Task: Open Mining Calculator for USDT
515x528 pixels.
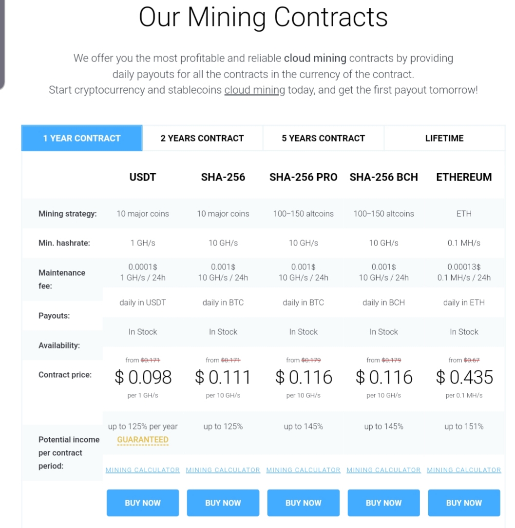Action: tap(143, 470)
